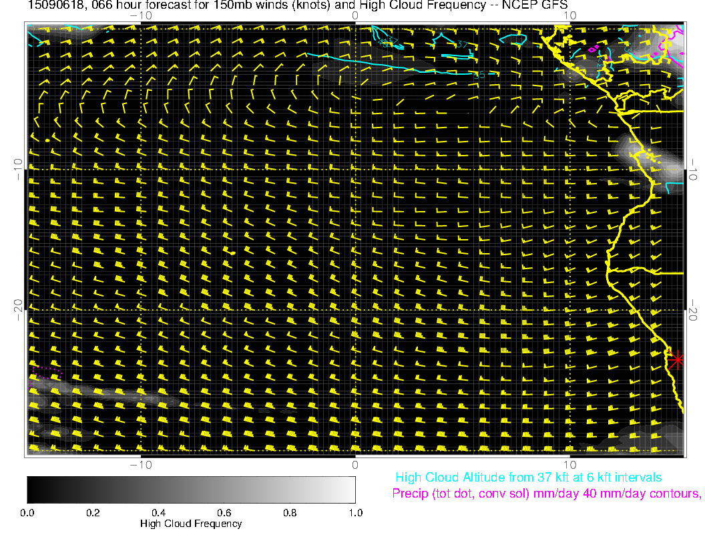Click the 0.8 tick label under colorbar
The height and width of the screenshot is (545, 705).
[289, 512]
